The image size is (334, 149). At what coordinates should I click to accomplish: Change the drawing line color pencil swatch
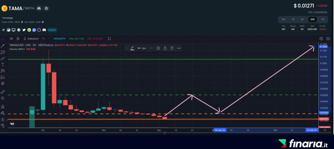pyautogui.click(x=132, y=48)
